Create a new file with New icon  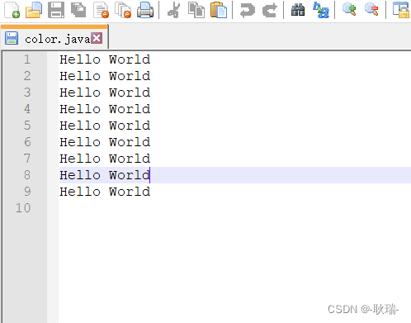point(12,10)
